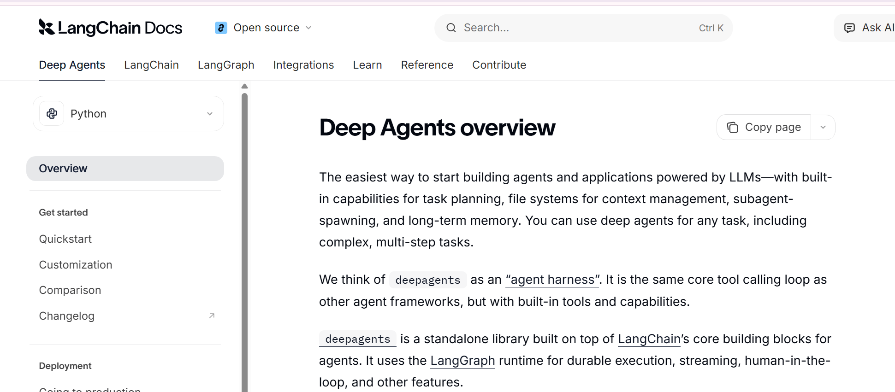The image size is (895, 392).
Task: Click the Changelog external link arrow
Action: [212, 316]
